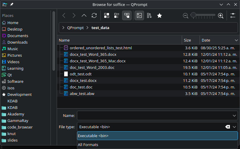Open the sorting options menu

[149, 15]
